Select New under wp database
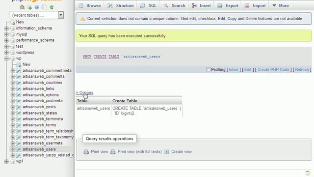The height and width of the screenshot is (177, 314). point(26,64)
